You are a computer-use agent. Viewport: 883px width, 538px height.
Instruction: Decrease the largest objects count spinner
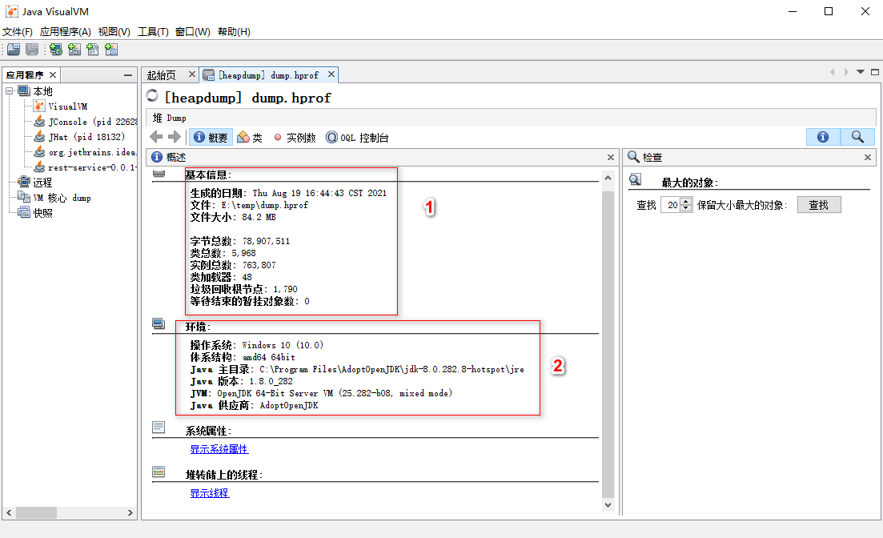[686, 208]
